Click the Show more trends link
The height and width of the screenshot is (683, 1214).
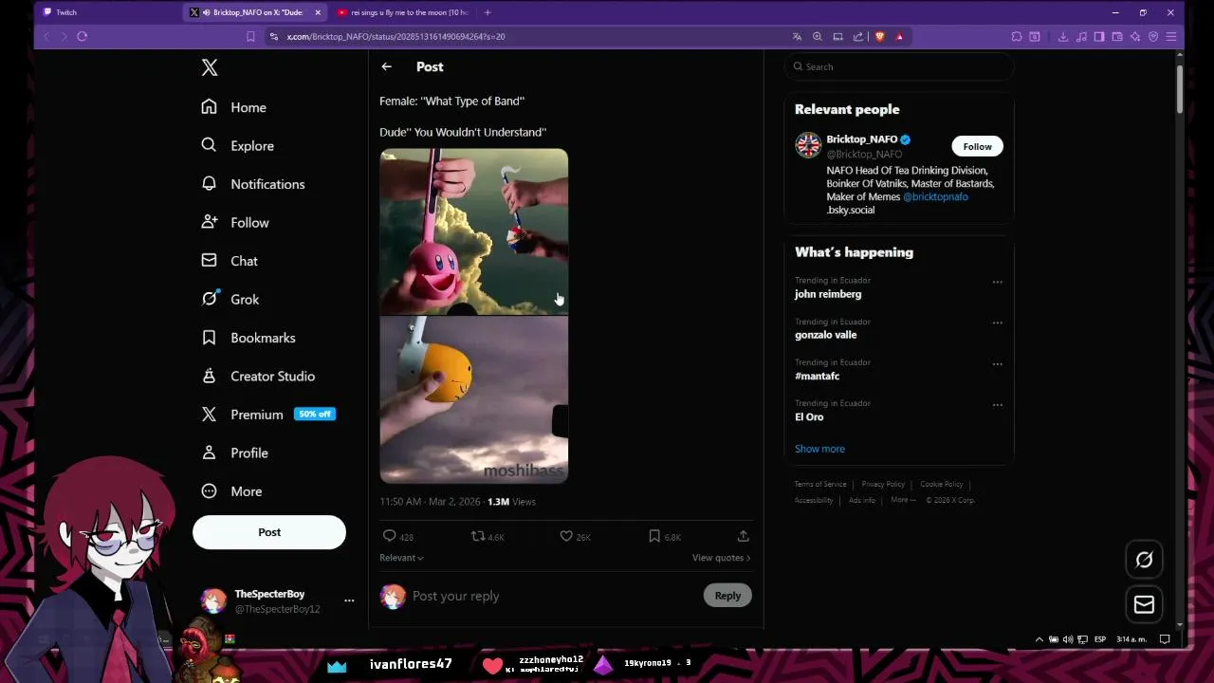[x=819, y=449]
